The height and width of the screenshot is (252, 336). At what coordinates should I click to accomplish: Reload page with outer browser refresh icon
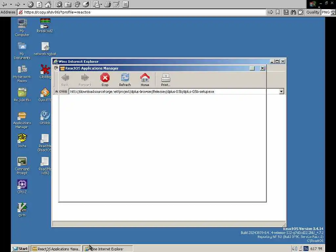click(39, 4)
